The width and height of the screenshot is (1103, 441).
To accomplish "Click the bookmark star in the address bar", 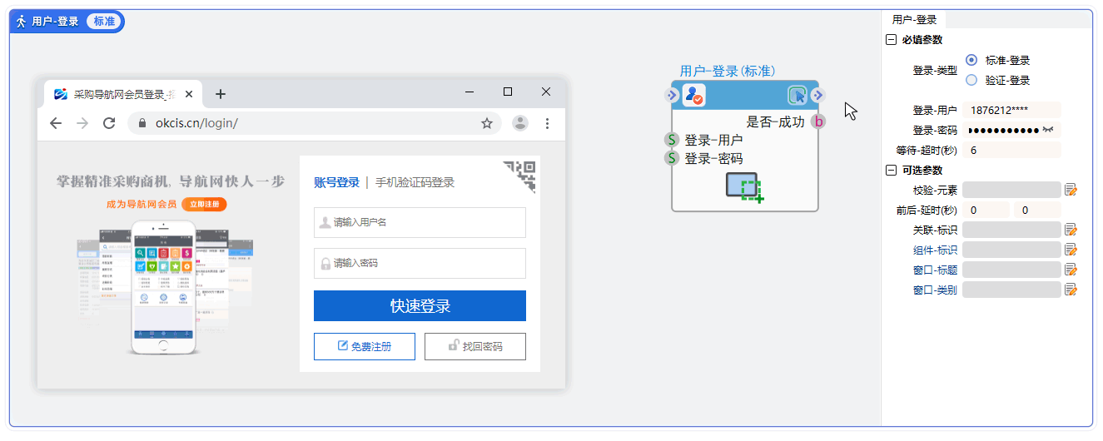I will coord(487,123).
